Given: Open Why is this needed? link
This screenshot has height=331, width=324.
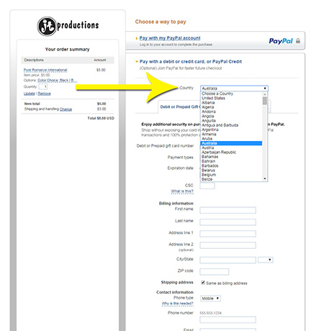Looking at the screenshot, I should pos(177,304).
